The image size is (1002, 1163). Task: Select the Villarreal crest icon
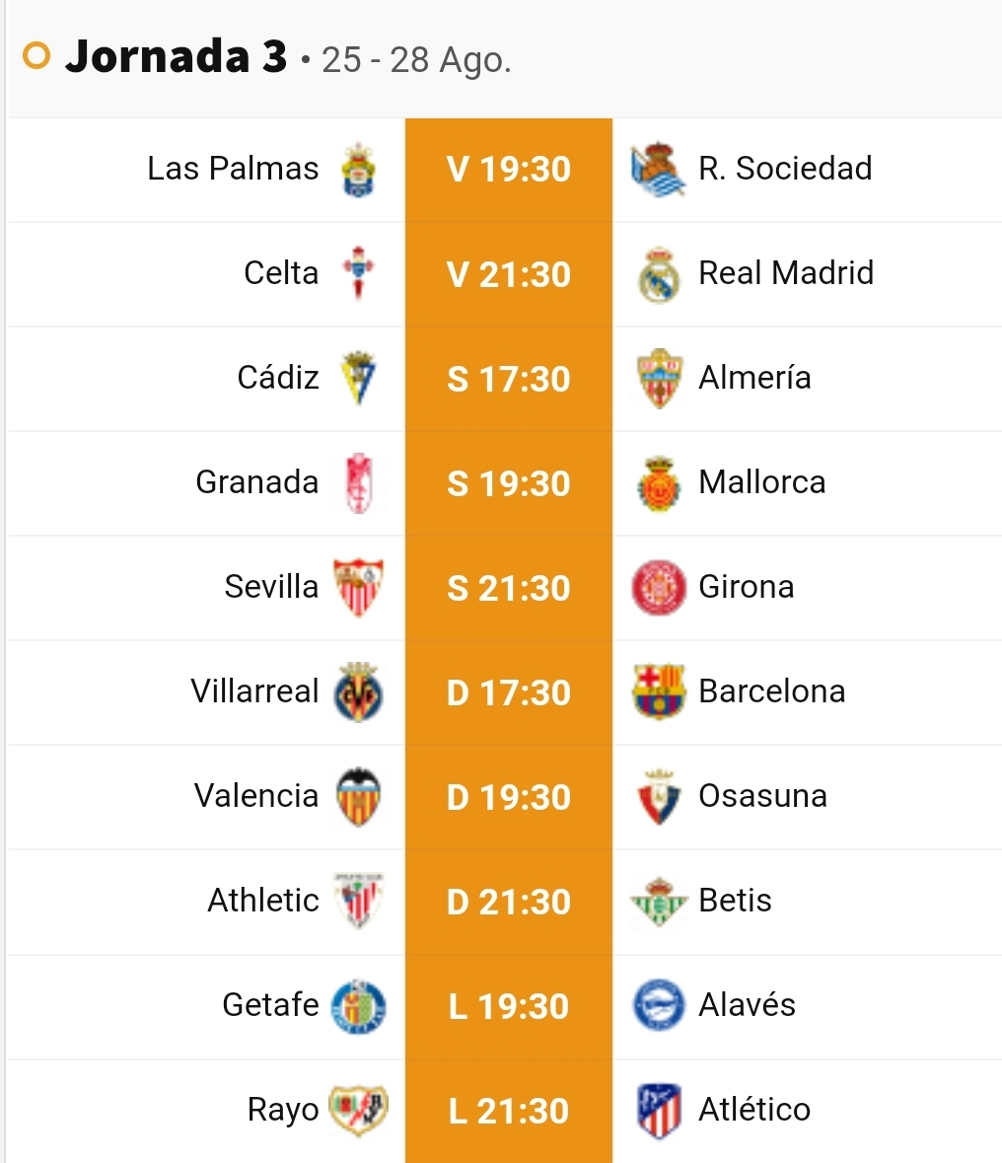pos(359,692)
